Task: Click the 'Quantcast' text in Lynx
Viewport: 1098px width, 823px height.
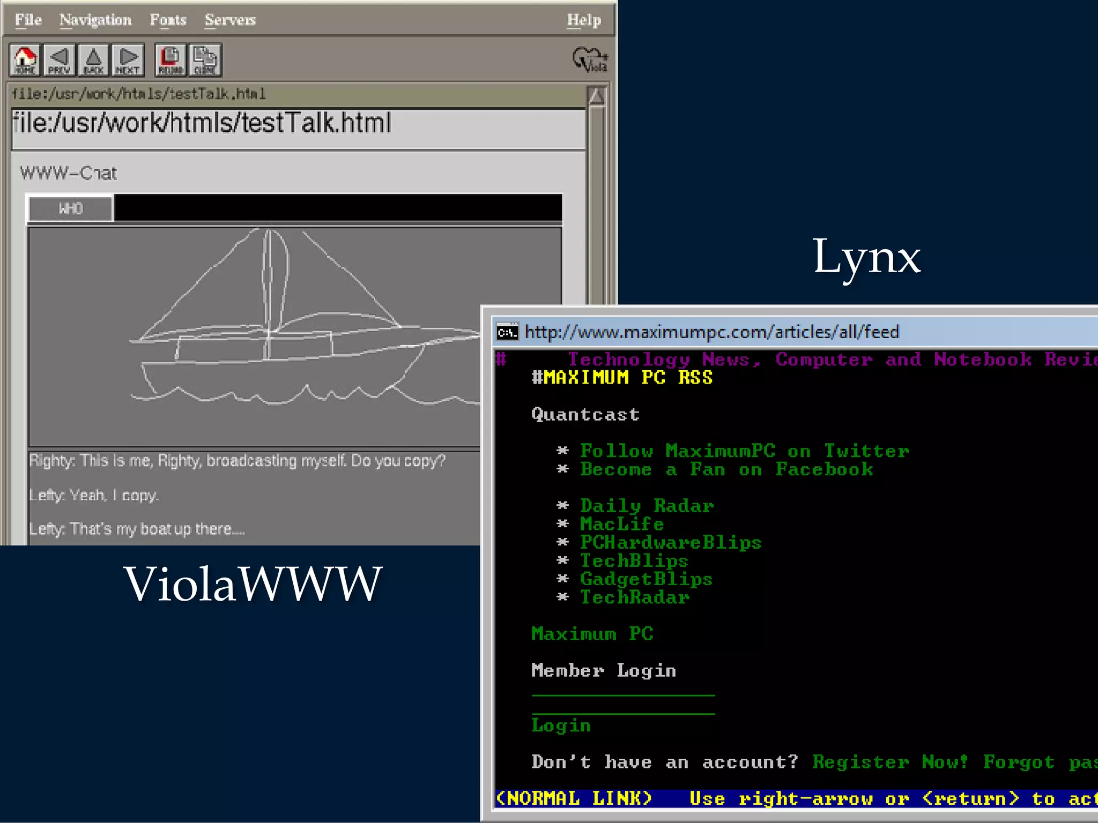Action: pos(585,414)
